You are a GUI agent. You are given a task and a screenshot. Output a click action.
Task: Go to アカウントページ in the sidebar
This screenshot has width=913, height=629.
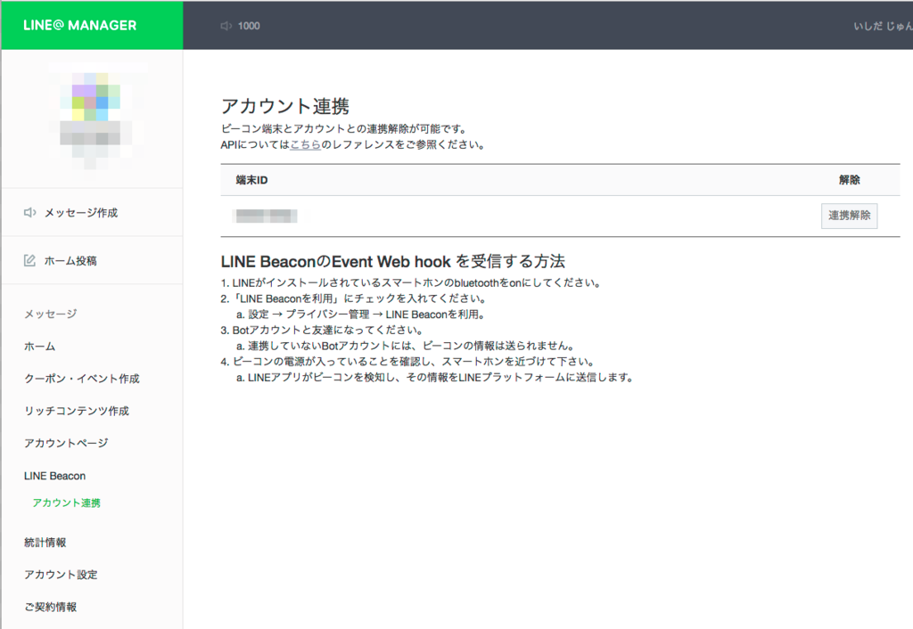(66, 444)
